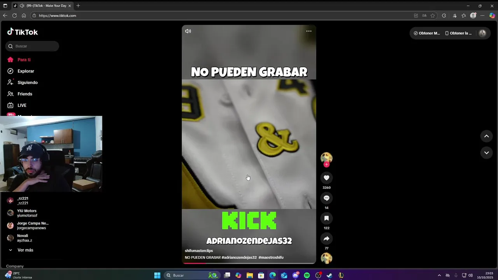Click the #adrianozendejas32 hashtag
Image resolution: width=498 pixels, height=280 pixels.
point(239,257)
